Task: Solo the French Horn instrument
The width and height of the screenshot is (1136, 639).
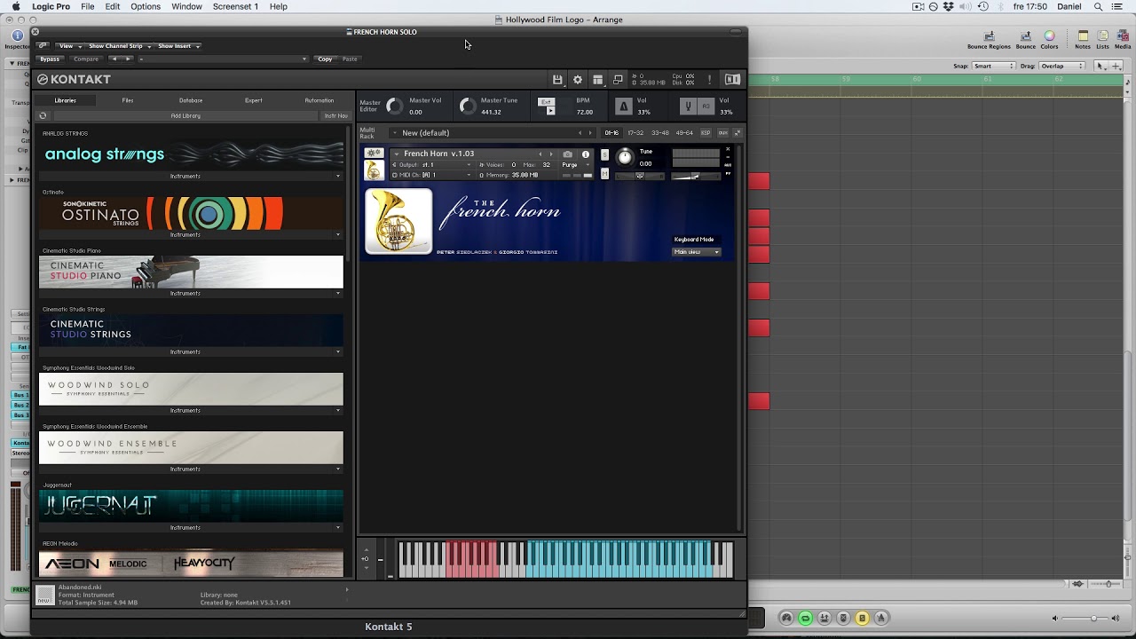Action: coord(604,154)
